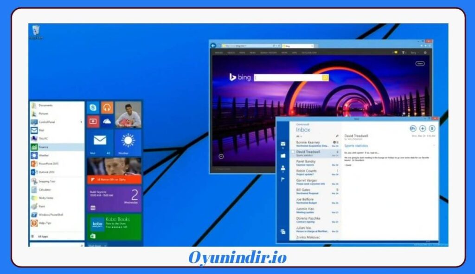Focus the Start menu search box

tap(57, 245)
